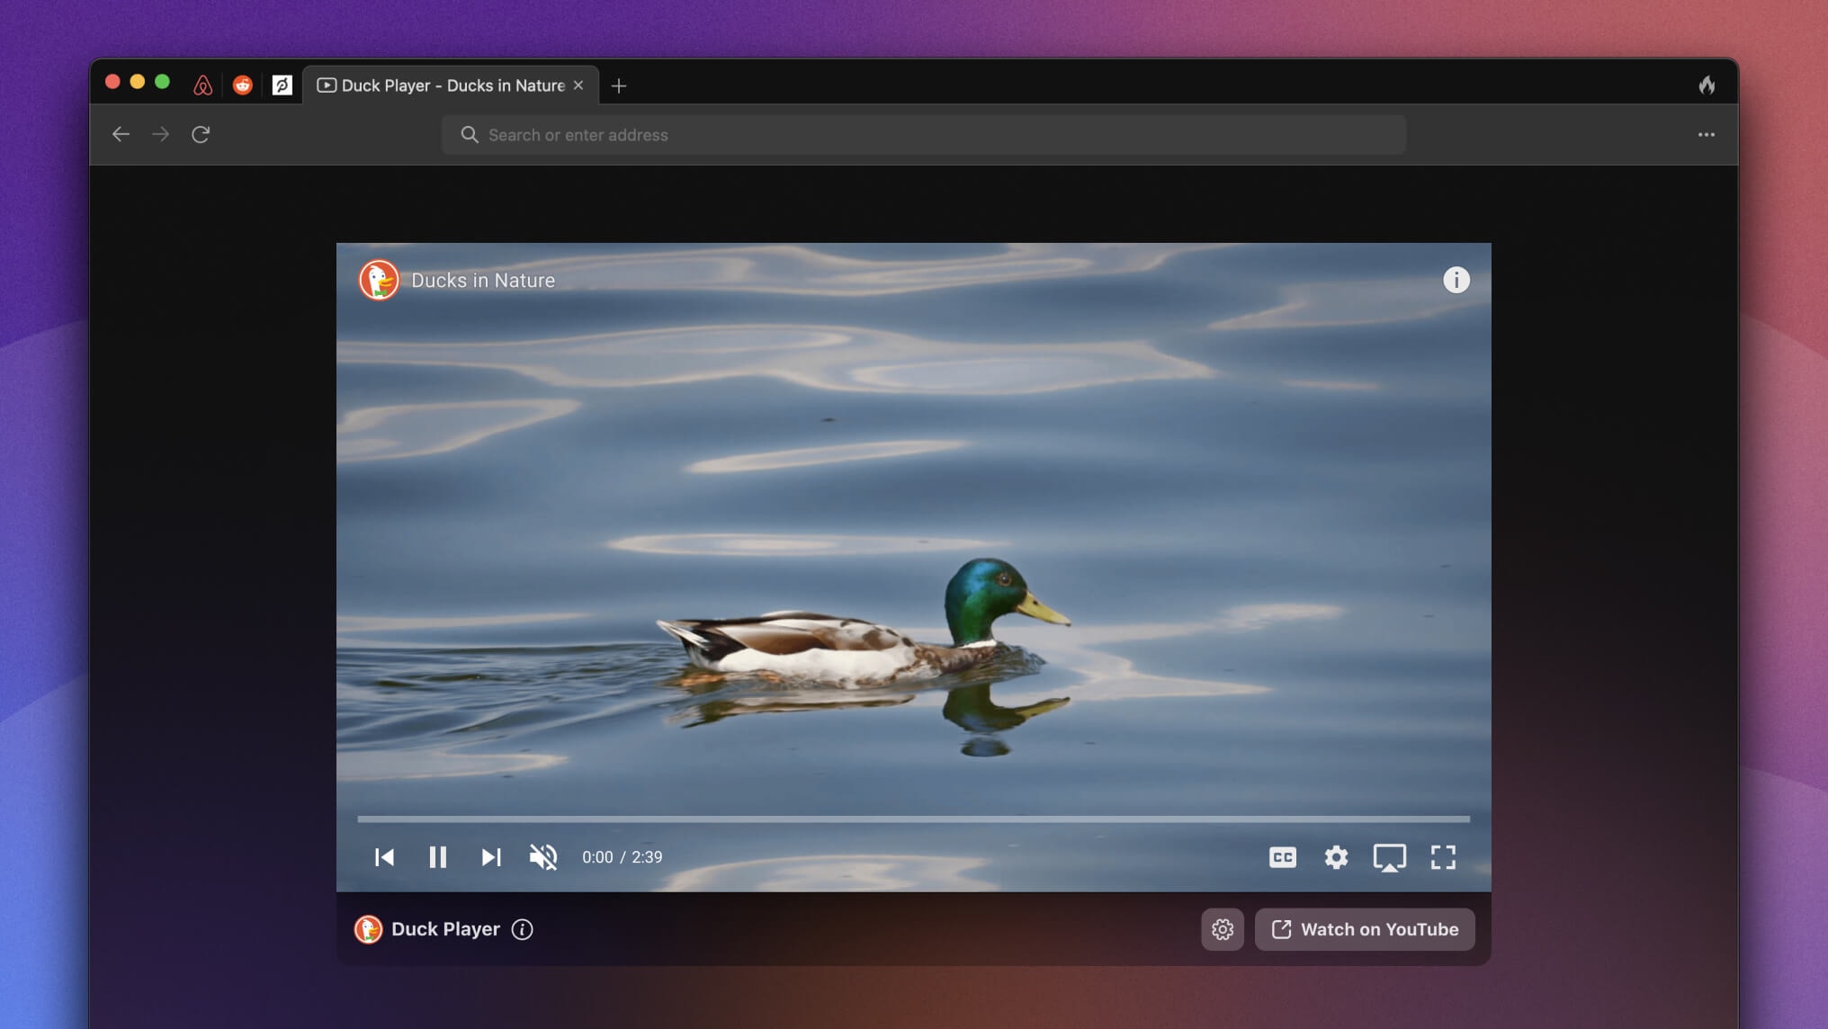The height and width of the screenshot is (1029, 1828).
Task: Click the skip to next icon
Action: 489,857
